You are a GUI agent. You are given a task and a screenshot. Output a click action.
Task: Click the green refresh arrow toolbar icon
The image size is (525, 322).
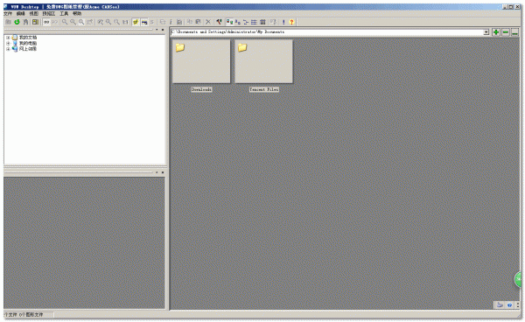(x=17, y=22)
